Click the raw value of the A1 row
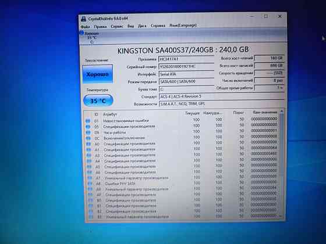326x244 pixels. point(264,148)
